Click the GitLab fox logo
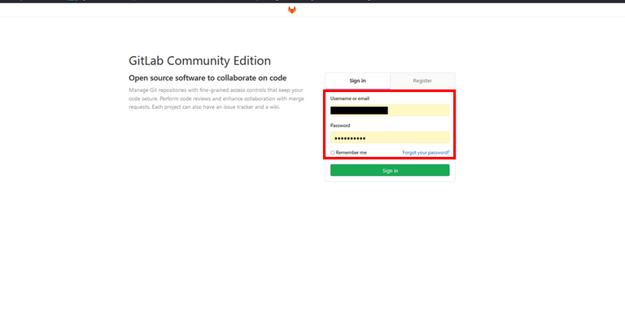Screen dimensions: 625x336 coord(292,10)
